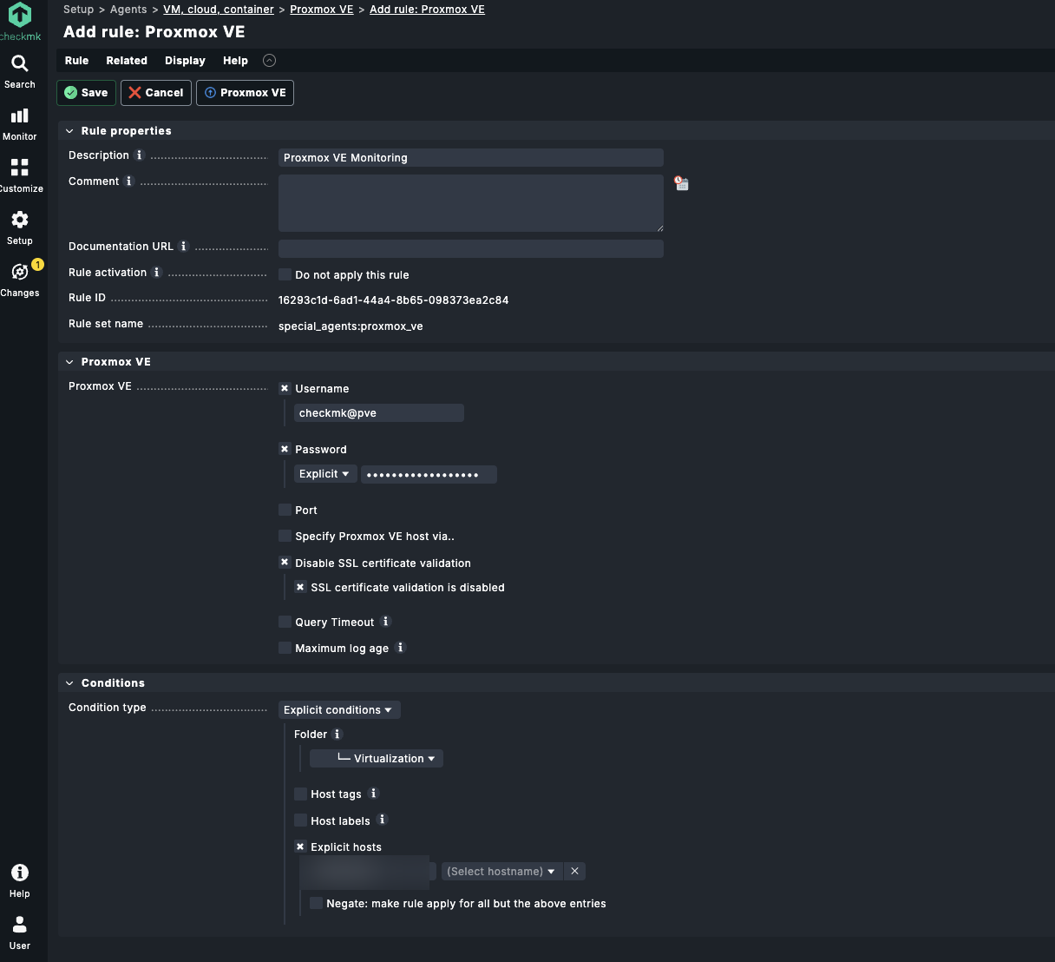Enable 'Do not apply this rule' checkbox
This screenshot has height=962, width=1055.
[285, 274]
